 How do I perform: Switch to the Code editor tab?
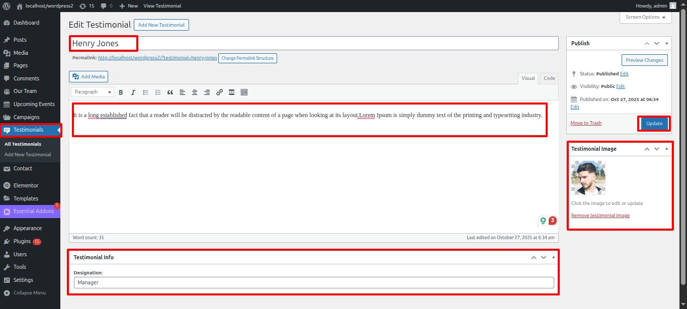[549, 78]
